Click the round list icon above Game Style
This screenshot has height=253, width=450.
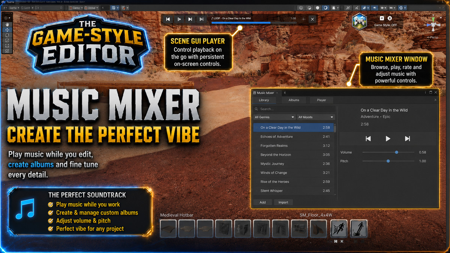tap(390, 18)
